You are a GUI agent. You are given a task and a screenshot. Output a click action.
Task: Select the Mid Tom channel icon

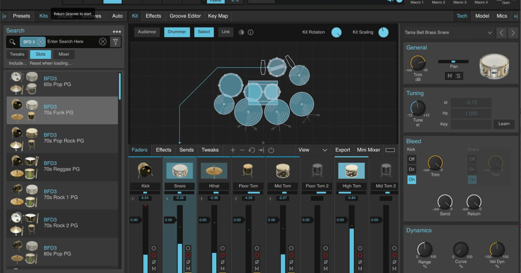pos(282,171)
